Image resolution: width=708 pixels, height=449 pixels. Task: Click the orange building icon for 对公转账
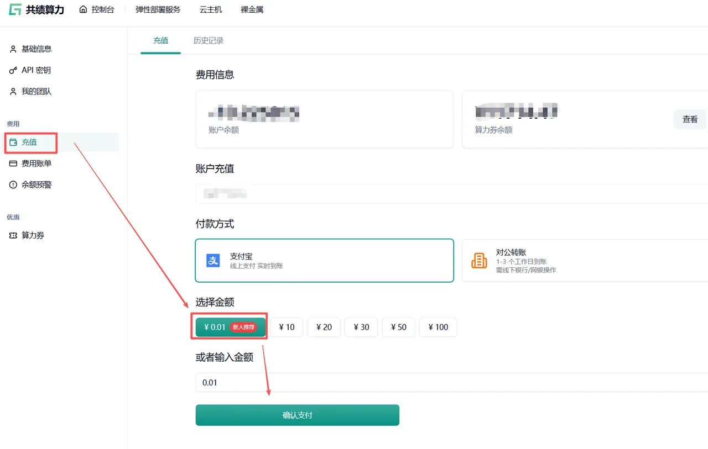click(479, 261)
